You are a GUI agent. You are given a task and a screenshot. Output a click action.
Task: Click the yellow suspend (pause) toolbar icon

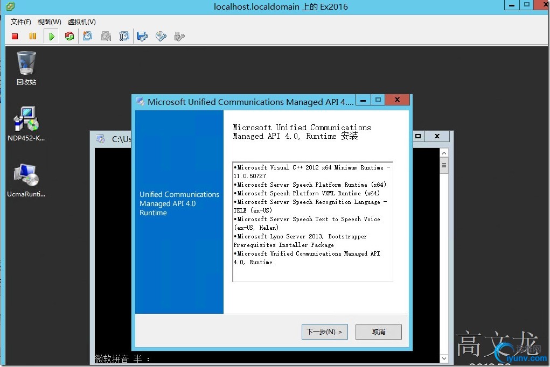[33, 36]
